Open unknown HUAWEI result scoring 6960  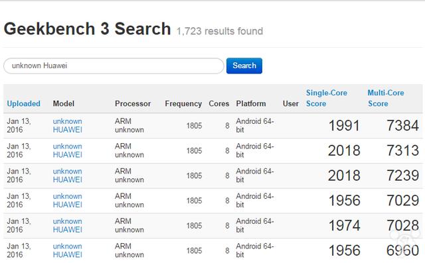pyautogui.click(x=68, y=250)
